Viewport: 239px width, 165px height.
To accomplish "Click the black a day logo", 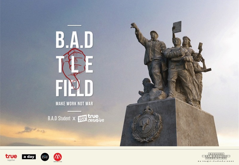I will click(29, 157).
